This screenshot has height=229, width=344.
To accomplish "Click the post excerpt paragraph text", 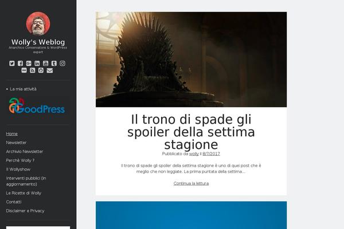I will tap(191, 168).
